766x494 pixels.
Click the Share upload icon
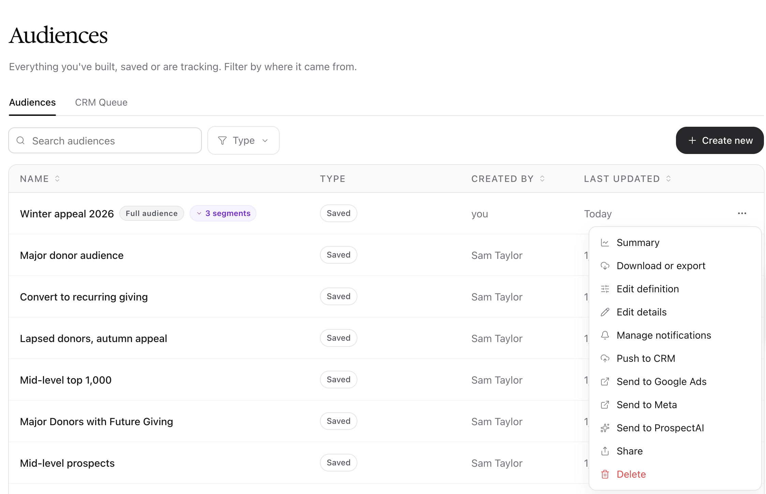tap(605, 451)
